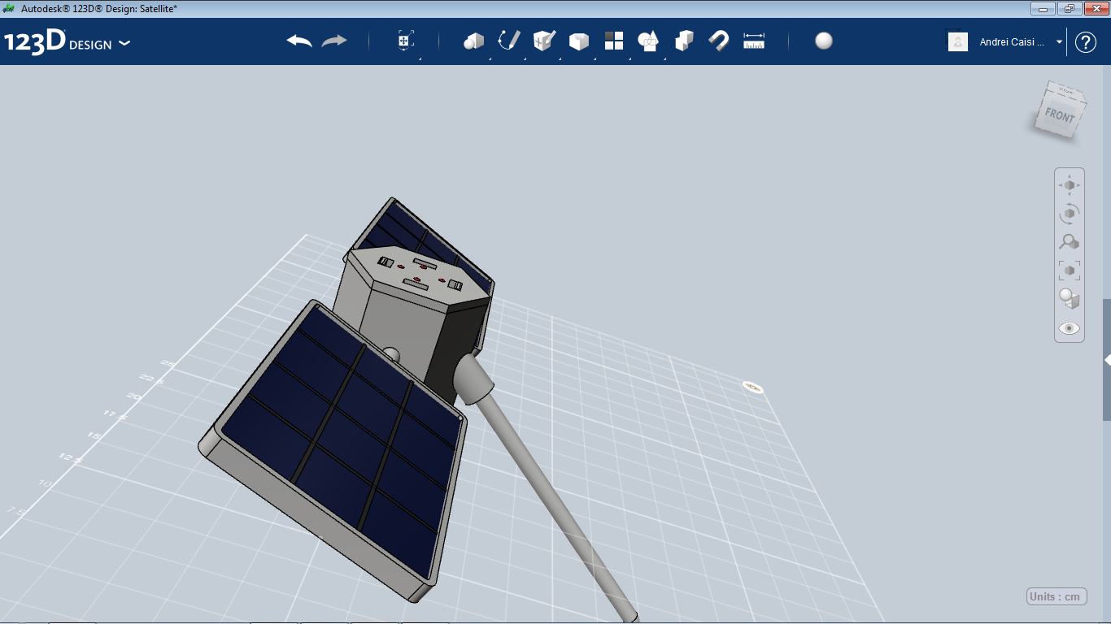Open the Material sphere picker

823,41
